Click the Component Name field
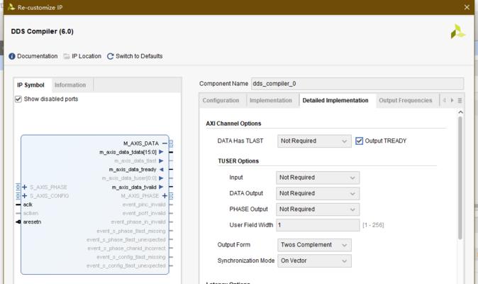Image resolution: width=478 pixels, height=284 pixels. click(357, 84)
